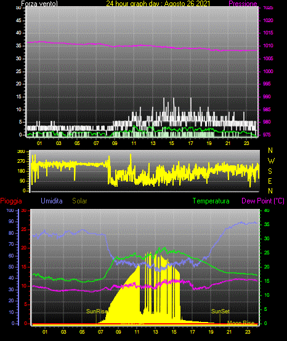Click the '35' wind force axis value
287x341 pixels.
coord(18,45)
